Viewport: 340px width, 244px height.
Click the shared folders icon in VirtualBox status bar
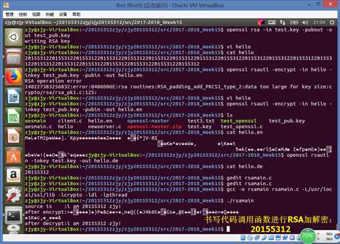click(271, 238)
